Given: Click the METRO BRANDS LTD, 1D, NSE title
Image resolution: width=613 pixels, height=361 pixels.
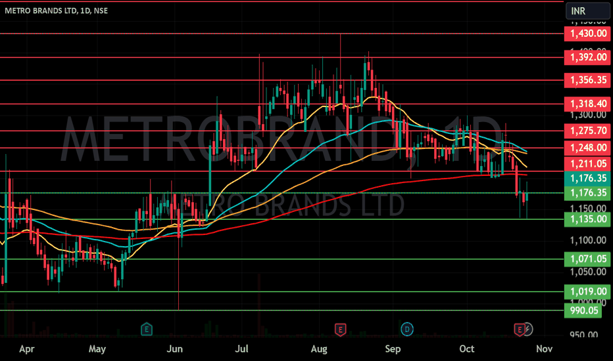Looking at the screenshot, I should 57,11.
